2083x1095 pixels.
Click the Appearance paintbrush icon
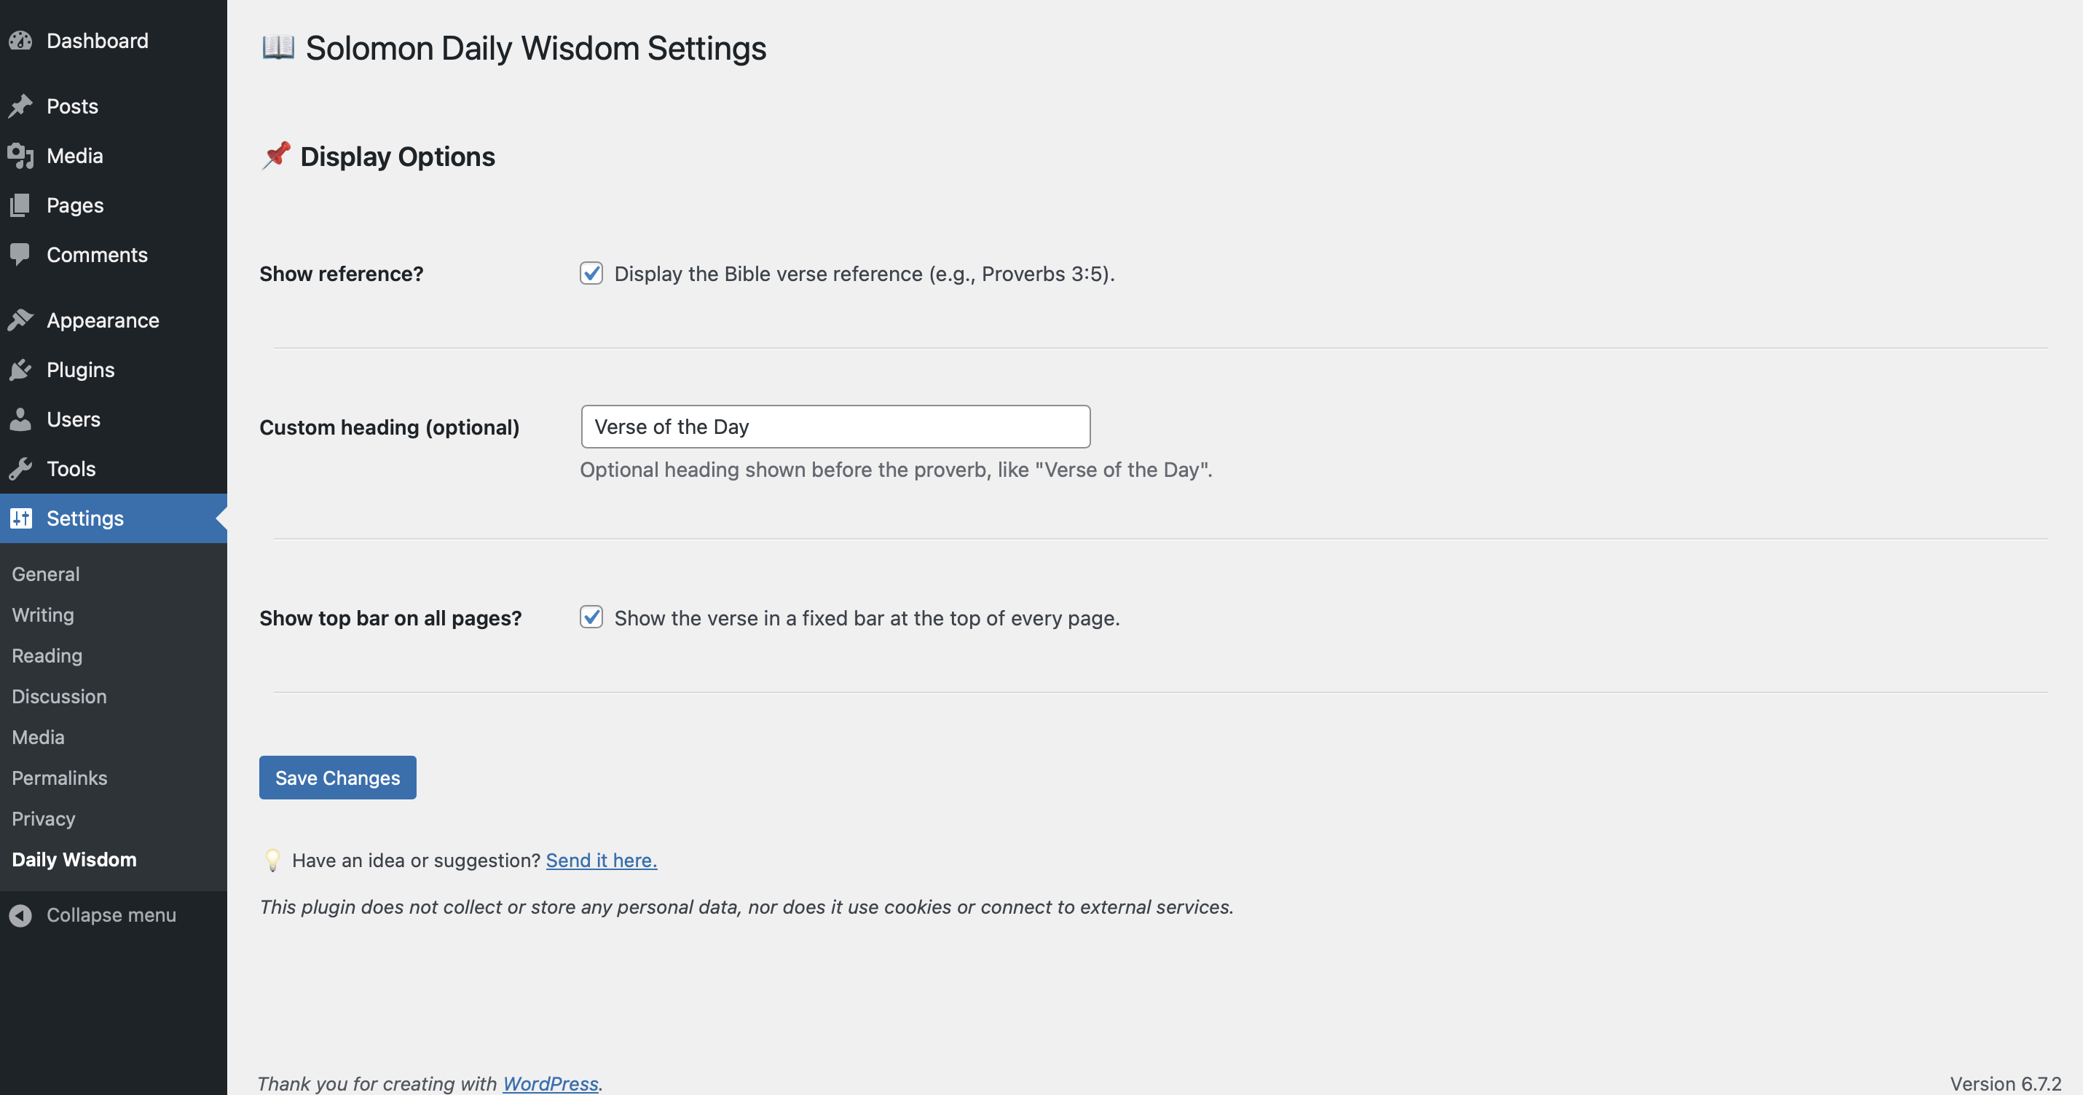point(20,320)
